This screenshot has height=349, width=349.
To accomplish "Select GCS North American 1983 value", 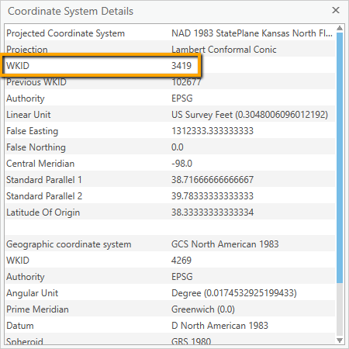I will (225, 244).
